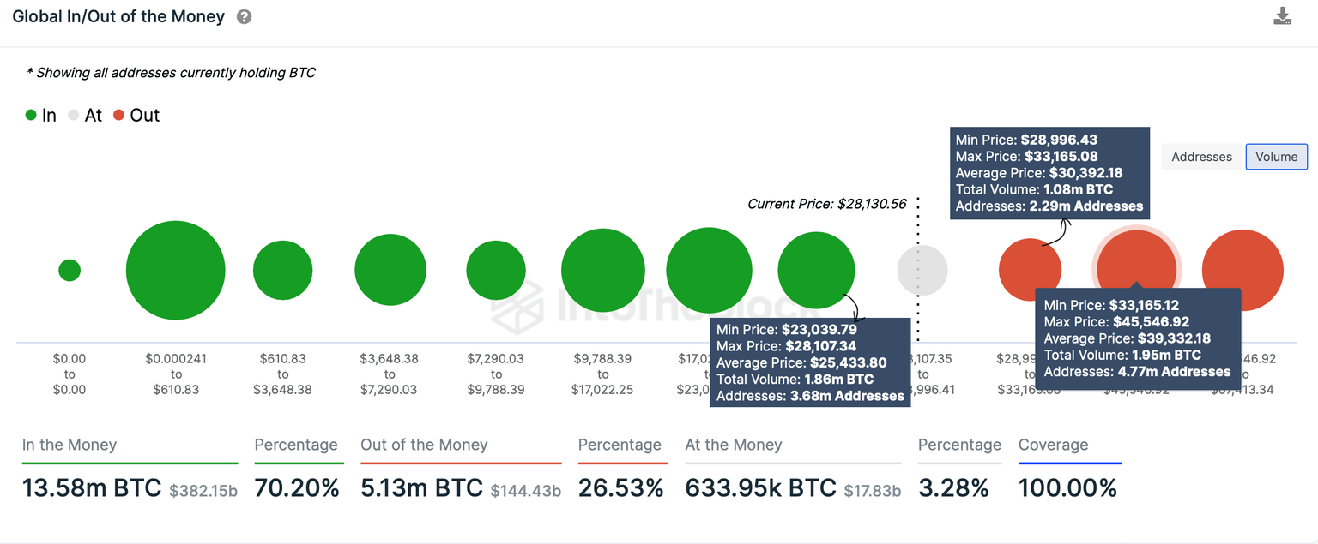The height and width of the screenshot is (544, 1318).
Task: Click the green bubble above $9,788.39 to $17,022.25
Action: click(x=603, y=271)
